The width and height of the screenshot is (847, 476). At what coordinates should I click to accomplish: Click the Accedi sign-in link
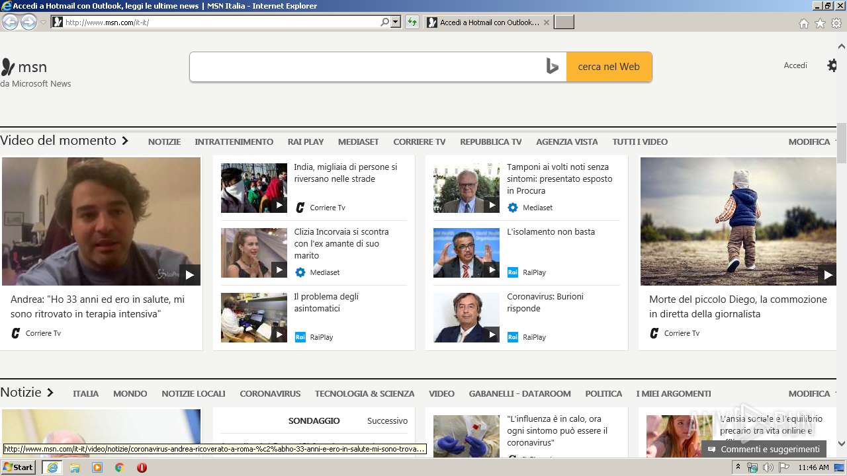(795, 65)
